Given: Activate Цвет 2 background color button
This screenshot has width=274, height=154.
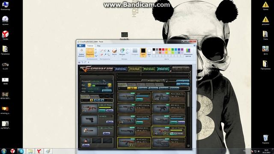Looking at the screenshot, I should click(x=149, y=53).
